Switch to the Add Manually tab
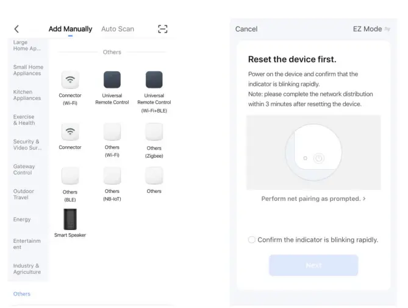Screen dimensions: 408x308 point(70,29)
